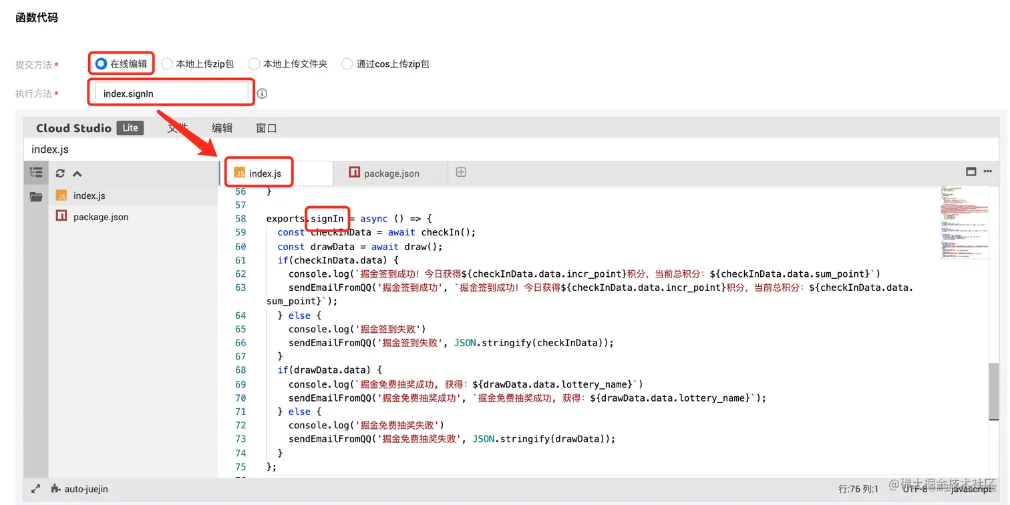The width and height of the screenshot is (1010, 505).
Task: Open the info tooltip beside 执行方法
Action: pyautogui.click(x=262, y=93)
